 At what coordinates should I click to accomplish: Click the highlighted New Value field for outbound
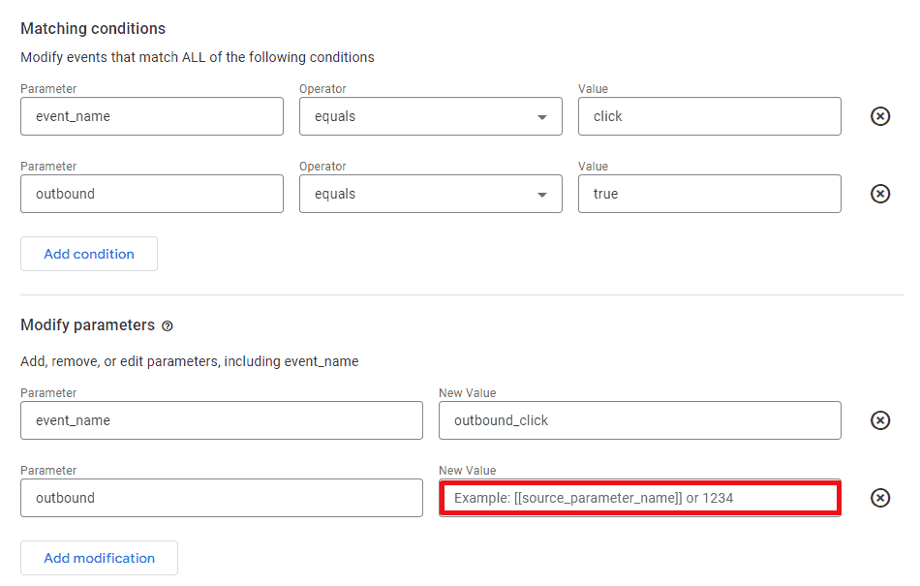[639, 497]
